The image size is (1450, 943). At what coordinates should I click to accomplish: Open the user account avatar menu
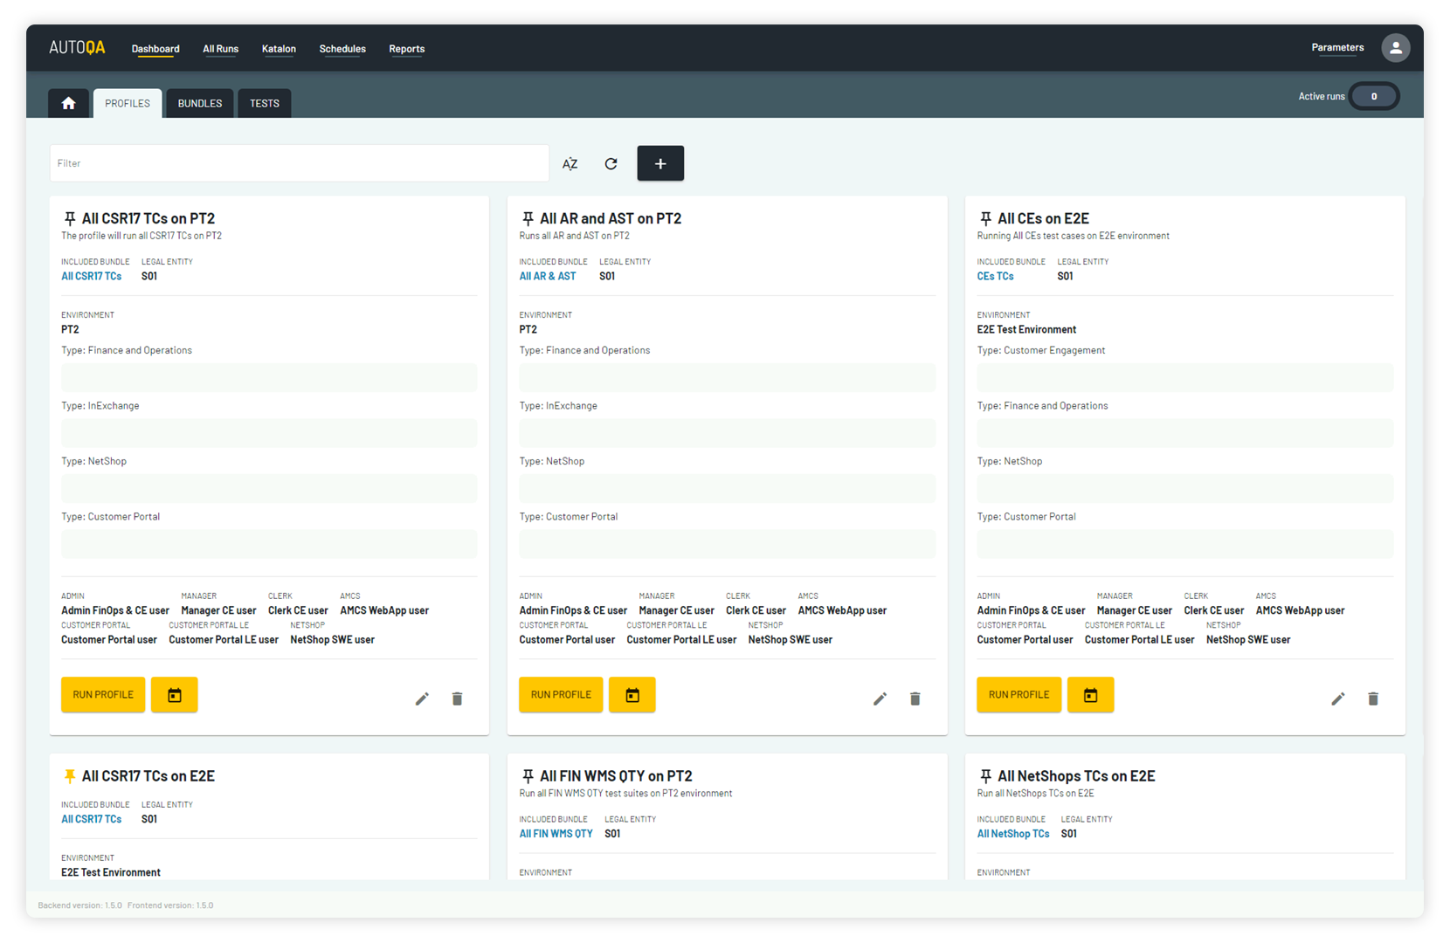coord(1395,48)
